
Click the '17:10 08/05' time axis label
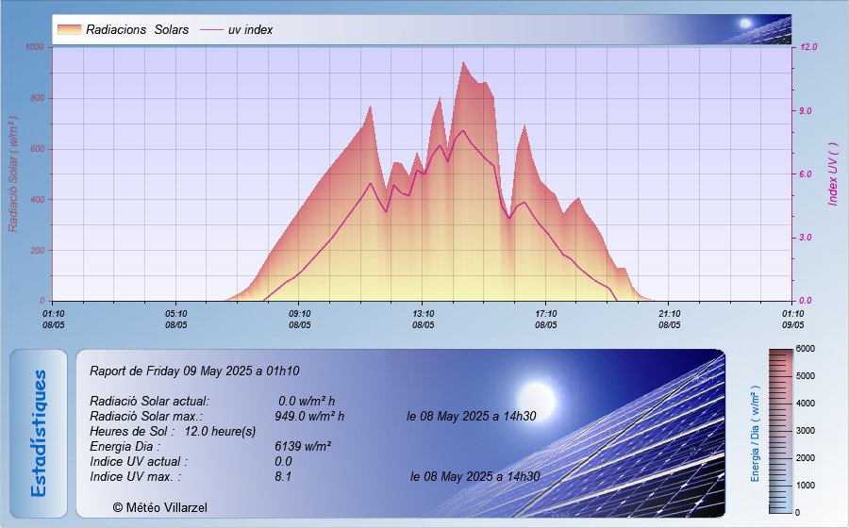[546, 320]
